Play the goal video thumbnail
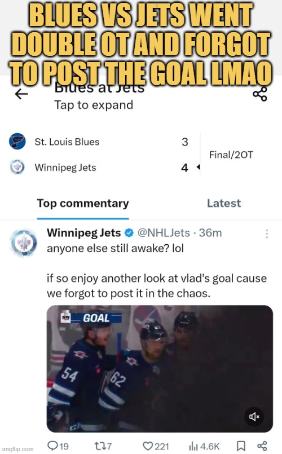 click(160, 369)
